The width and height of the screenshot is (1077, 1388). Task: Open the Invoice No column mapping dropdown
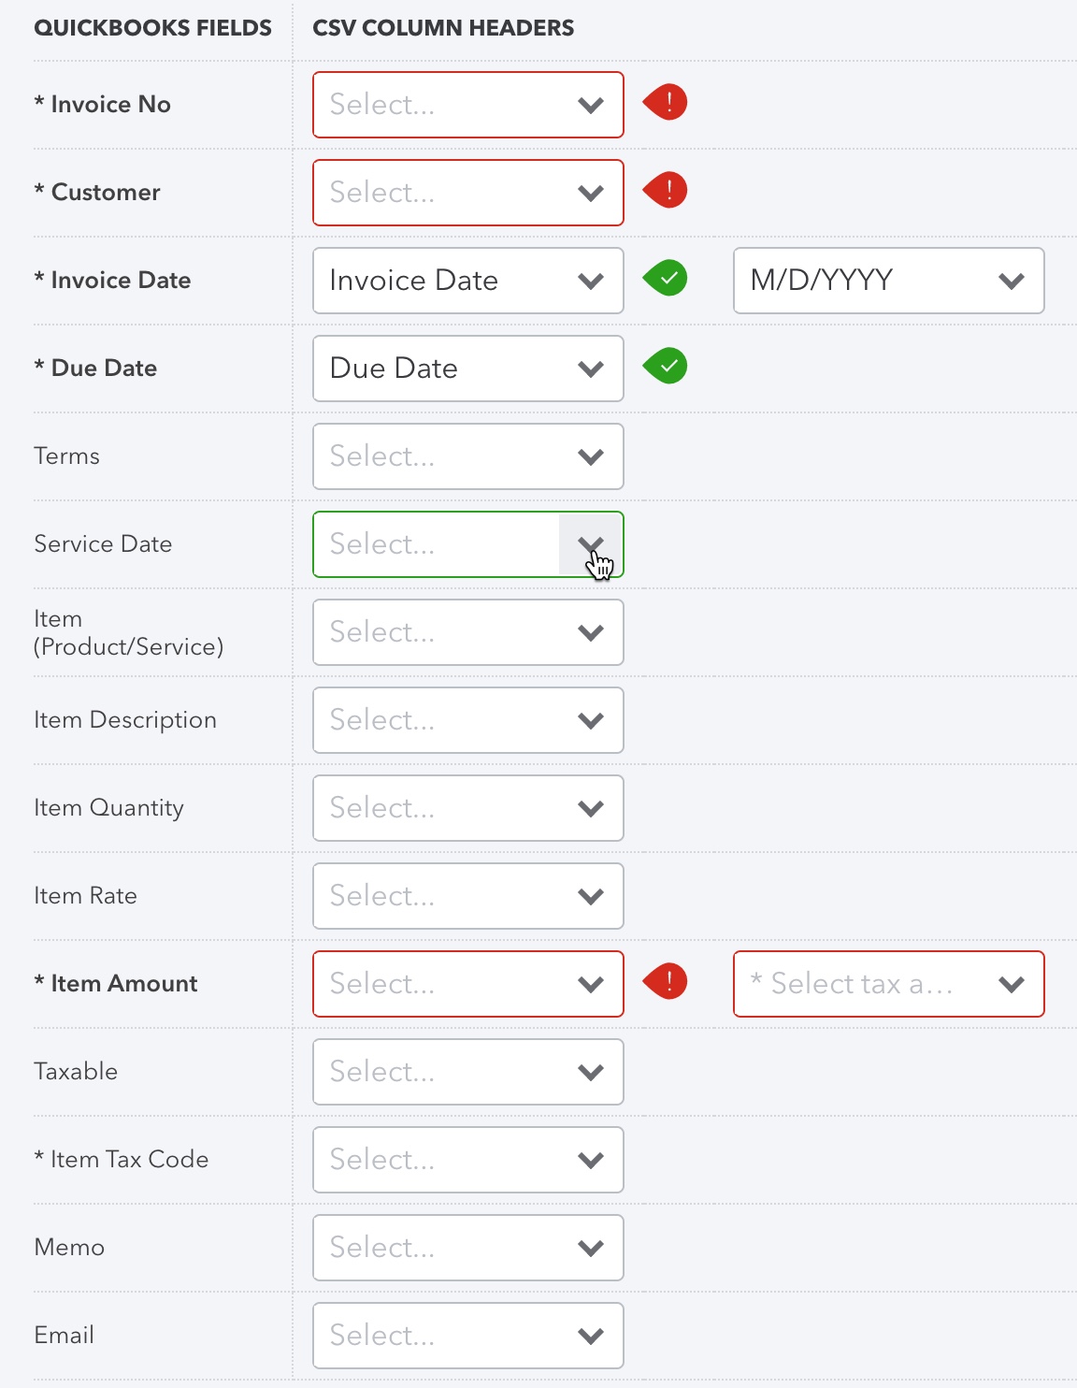[467, 104]
